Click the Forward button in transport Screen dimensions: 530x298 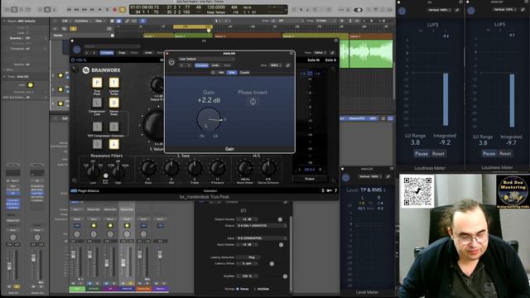click(x=84, y=10)
